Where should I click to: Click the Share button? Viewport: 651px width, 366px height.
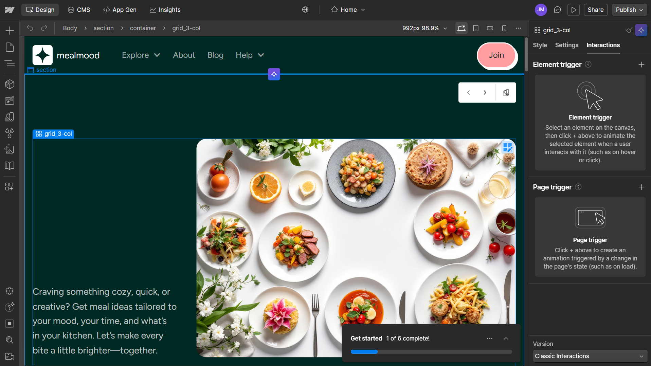coord(595,10)
